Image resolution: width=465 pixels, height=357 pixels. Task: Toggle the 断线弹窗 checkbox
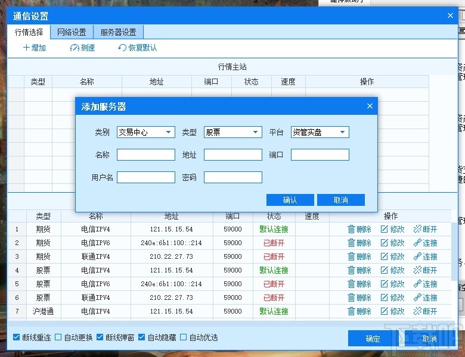(x=100, y=337)
